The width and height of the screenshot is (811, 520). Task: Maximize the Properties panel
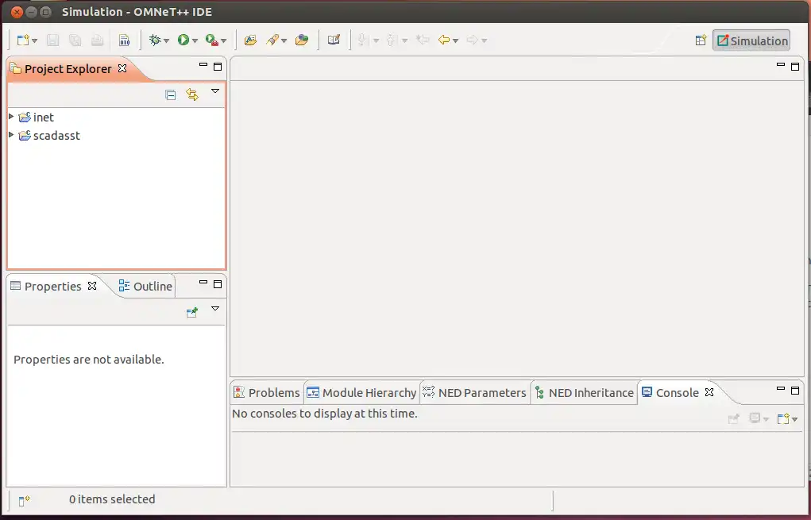218,283
